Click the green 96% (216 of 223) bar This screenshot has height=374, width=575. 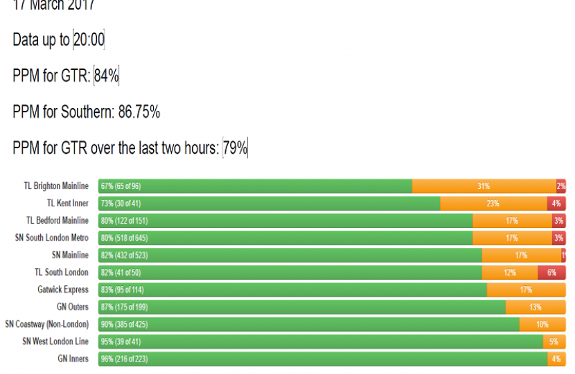point(323,359)
